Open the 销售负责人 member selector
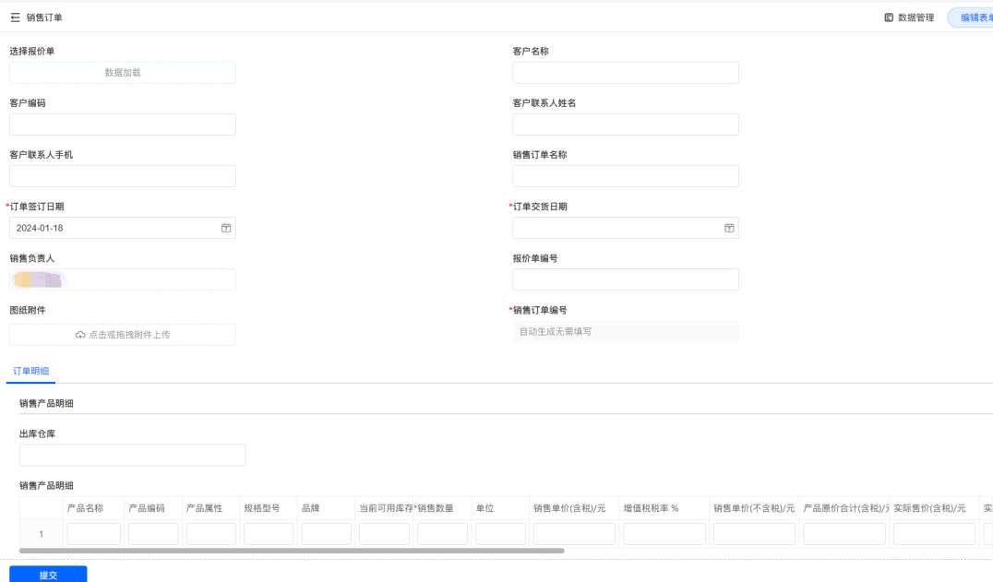The width and height of the screenshot is (993, 582). [x=123, y=279]
